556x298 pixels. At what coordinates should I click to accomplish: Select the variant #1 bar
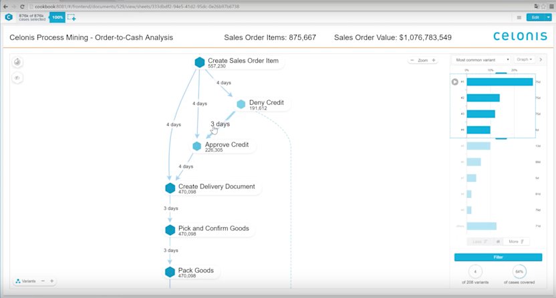coord(500,82)
